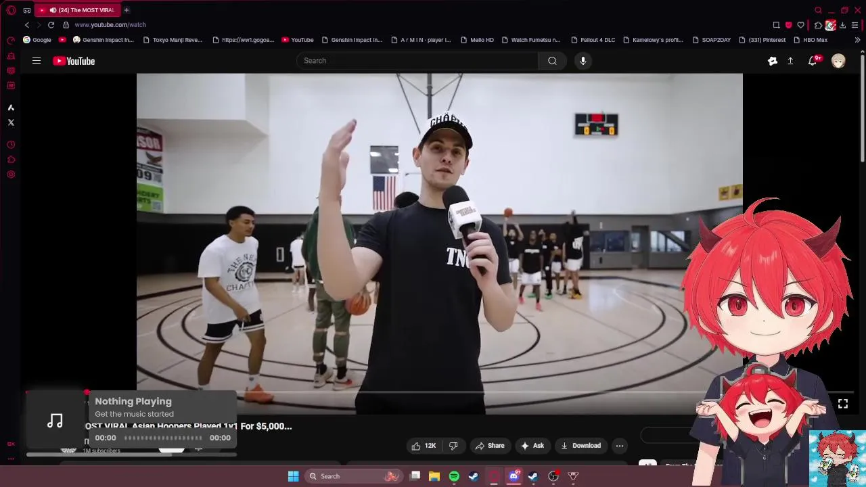The width and height of the screenshot is (866, 487).
Task: Open more actions three-dot menu
Action: (x=619, y=446)
